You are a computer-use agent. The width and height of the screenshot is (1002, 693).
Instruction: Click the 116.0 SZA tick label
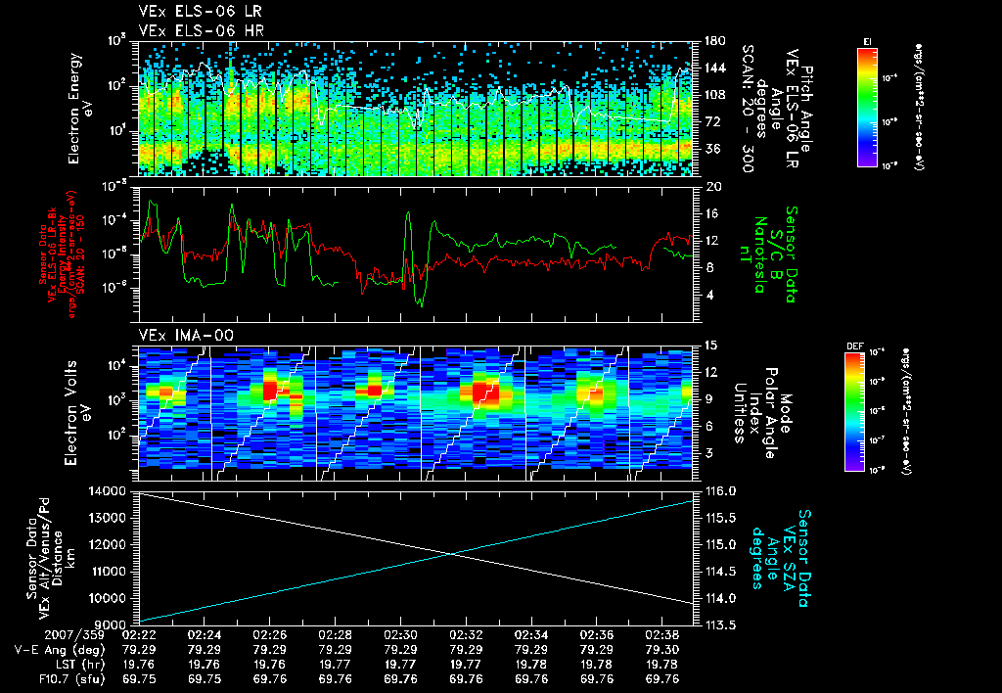(720, 491)
